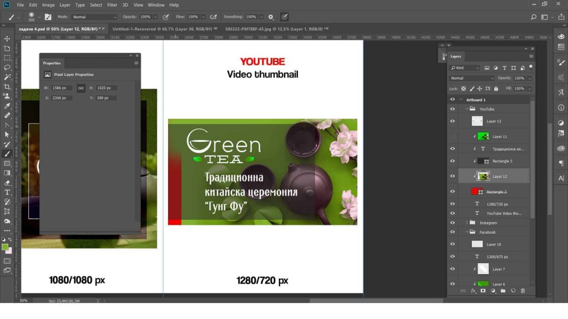Click the pink background color swatch
Screen dimensions: 568x319
pos(9,251)
